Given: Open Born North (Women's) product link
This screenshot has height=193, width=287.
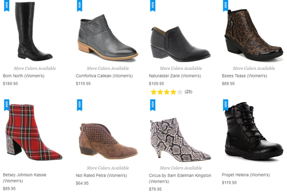Looking at the screenshot, I should pos(23,76).
